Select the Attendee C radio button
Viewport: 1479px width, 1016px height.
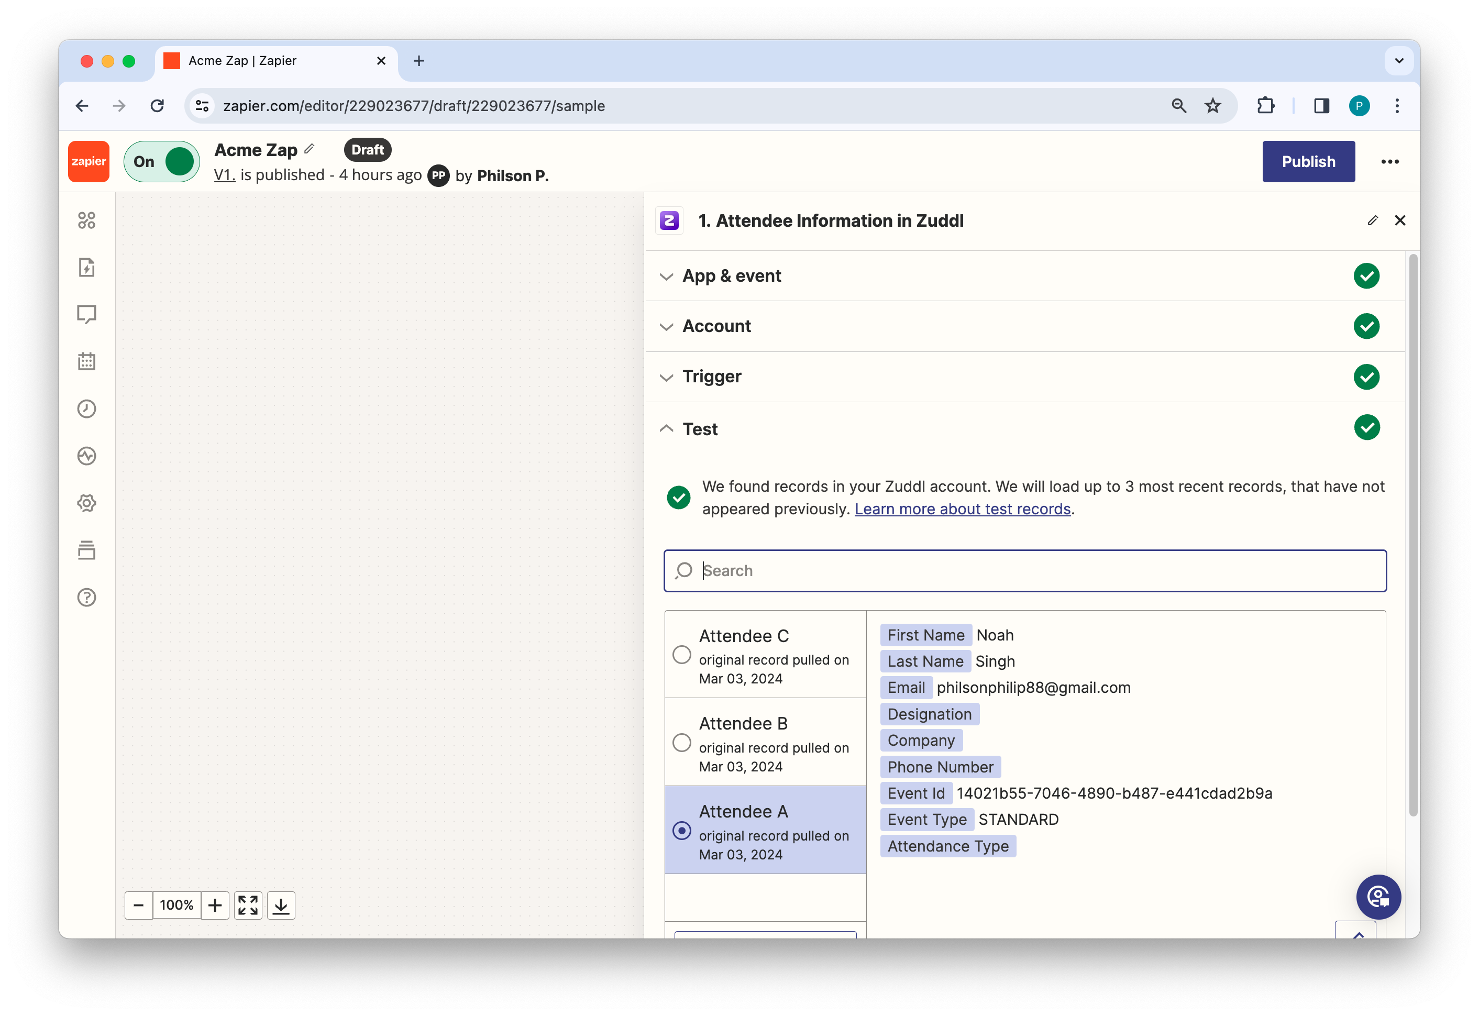tap(681, 655)
